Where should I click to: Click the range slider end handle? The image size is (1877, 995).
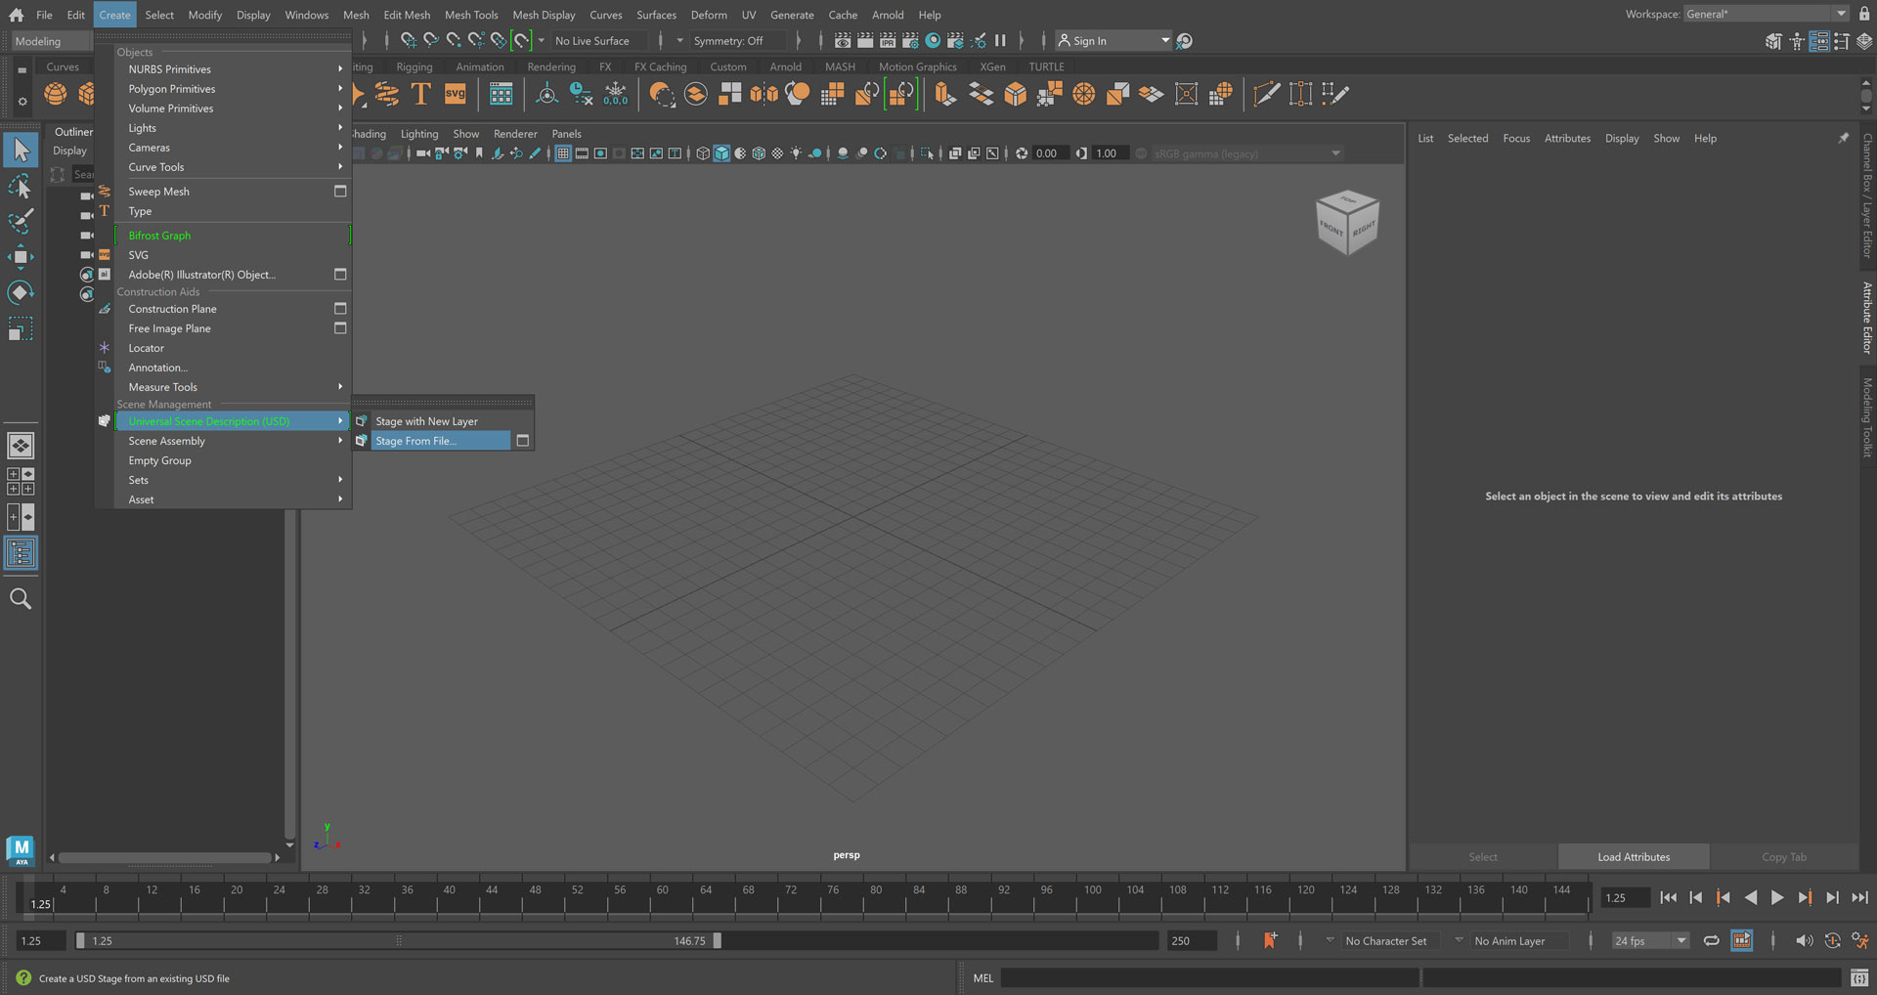click(717, 940)
